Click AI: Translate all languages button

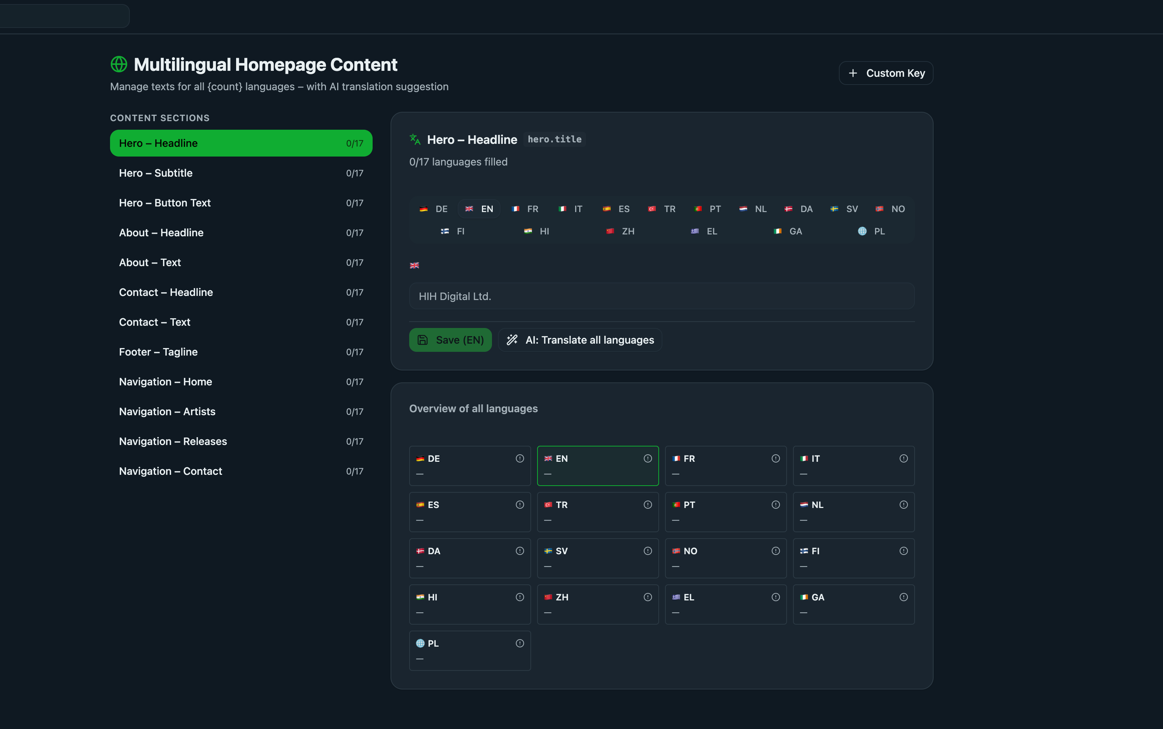(x=580, y=340)
